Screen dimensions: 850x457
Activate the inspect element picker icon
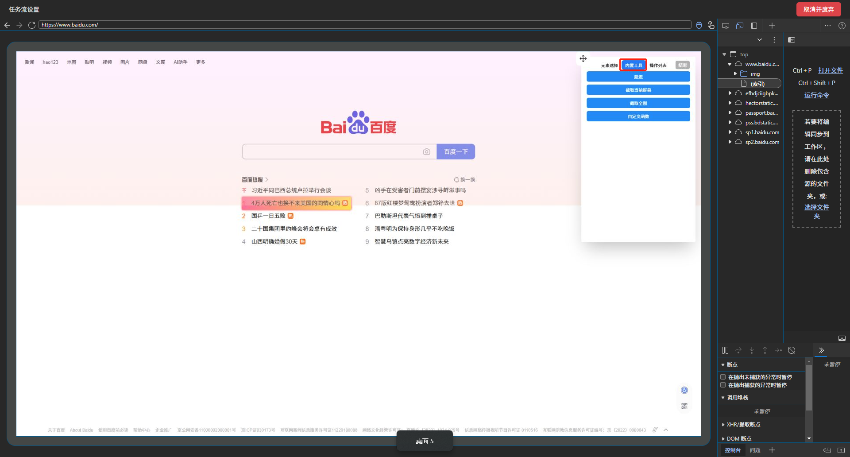tap(726, 26)
